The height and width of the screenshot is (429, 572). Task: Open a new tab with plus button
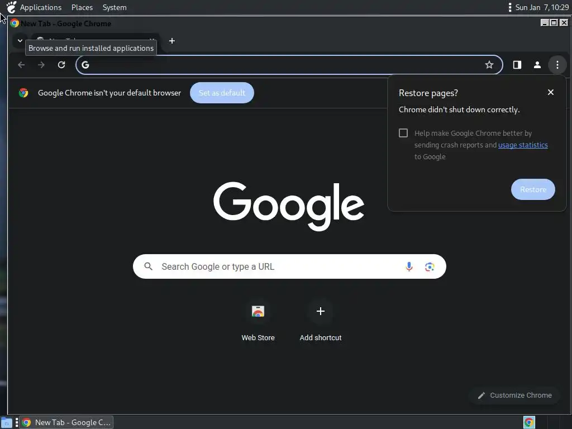pyautogui.click(x=172, y=41)
